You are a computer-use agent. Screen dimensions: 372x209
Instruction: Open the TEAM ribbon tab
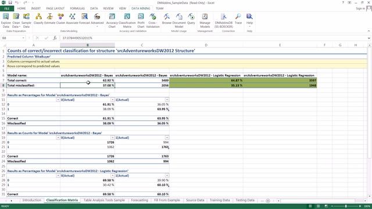click(159, 9)
